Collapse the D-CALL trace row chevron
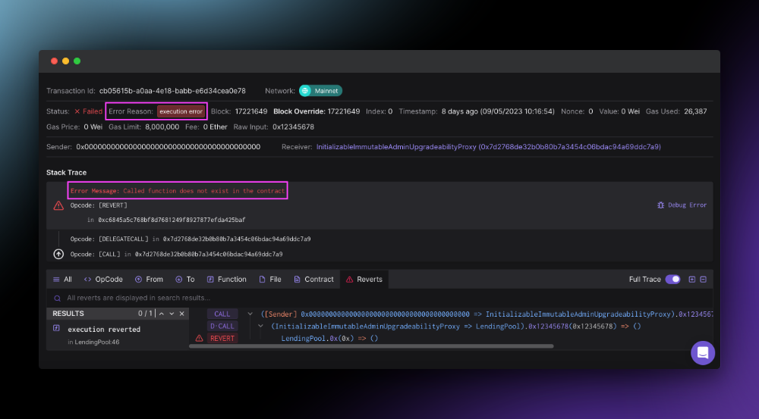759x419 pixels. [260, 326]
